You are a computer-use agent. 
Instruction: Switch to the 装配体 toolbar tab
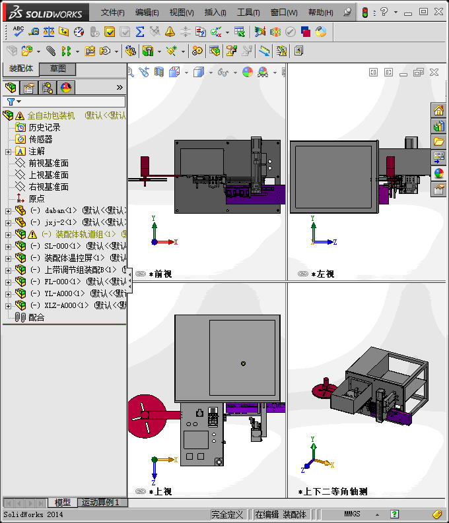coord(21,69)
